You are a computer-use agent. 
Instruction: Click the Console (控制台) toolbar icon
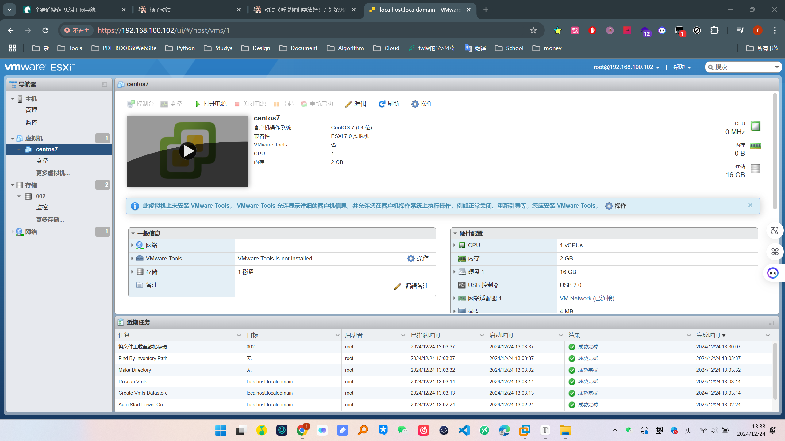point(131,104)
